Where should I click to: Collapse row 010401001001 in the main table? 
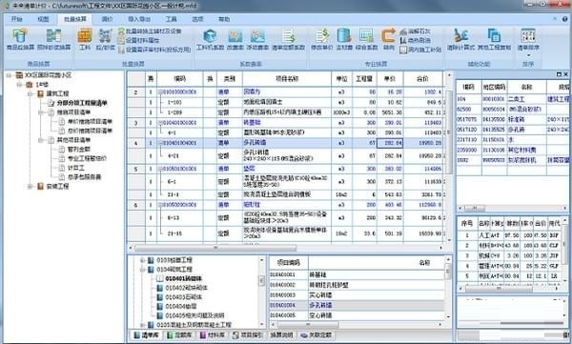160,123
